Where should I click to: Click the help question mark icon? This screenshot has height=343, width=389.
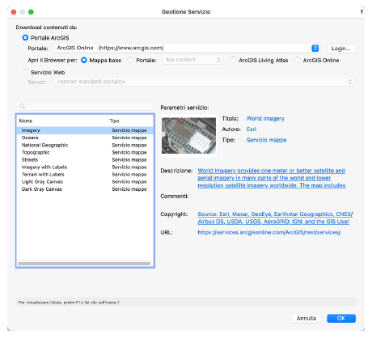coord(362,12)
